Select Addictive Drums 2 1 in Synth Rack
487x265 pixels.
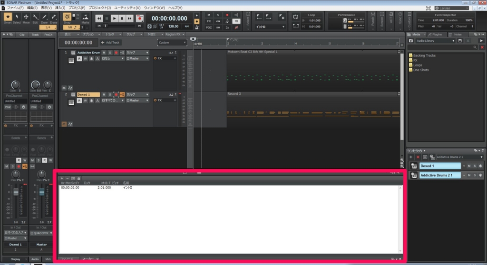[x=440, y=175]
